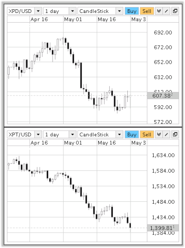Detach XPD/USD chart into new window

(175, 11)
